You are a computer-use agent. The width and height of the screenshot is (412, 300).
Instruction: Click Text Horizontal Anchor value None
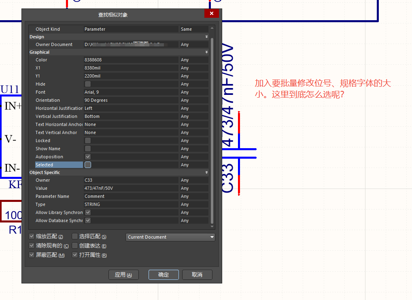pos(131,124)
